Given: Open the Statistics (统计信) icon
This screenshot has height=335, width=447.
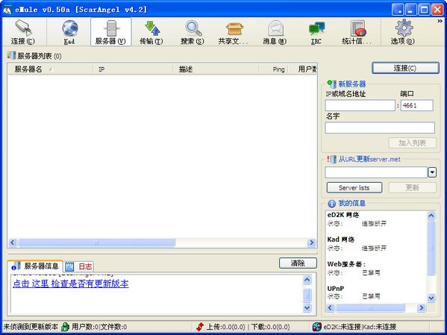Looking at the screenshot, I should (x=357, y=32).
